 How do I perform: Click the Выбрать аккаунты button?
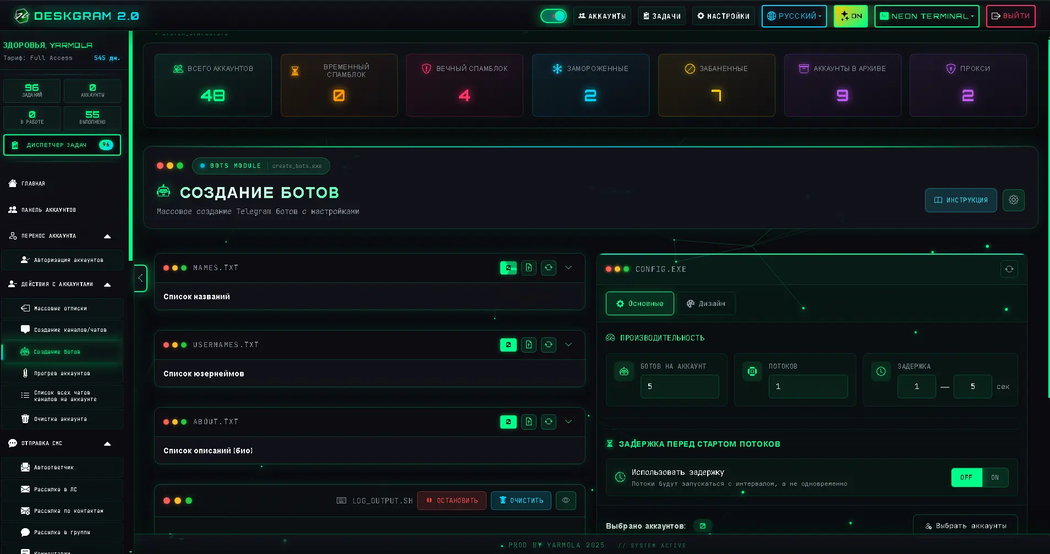point(965,526)
